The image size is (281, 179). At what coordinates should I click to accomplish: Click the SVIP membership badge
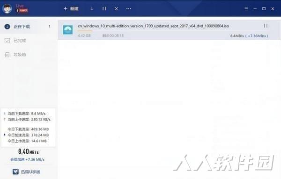(22, 10)
